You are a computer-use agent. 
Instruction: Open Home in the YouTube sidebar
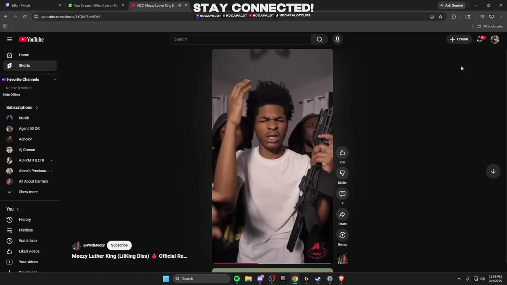point(30,55)
